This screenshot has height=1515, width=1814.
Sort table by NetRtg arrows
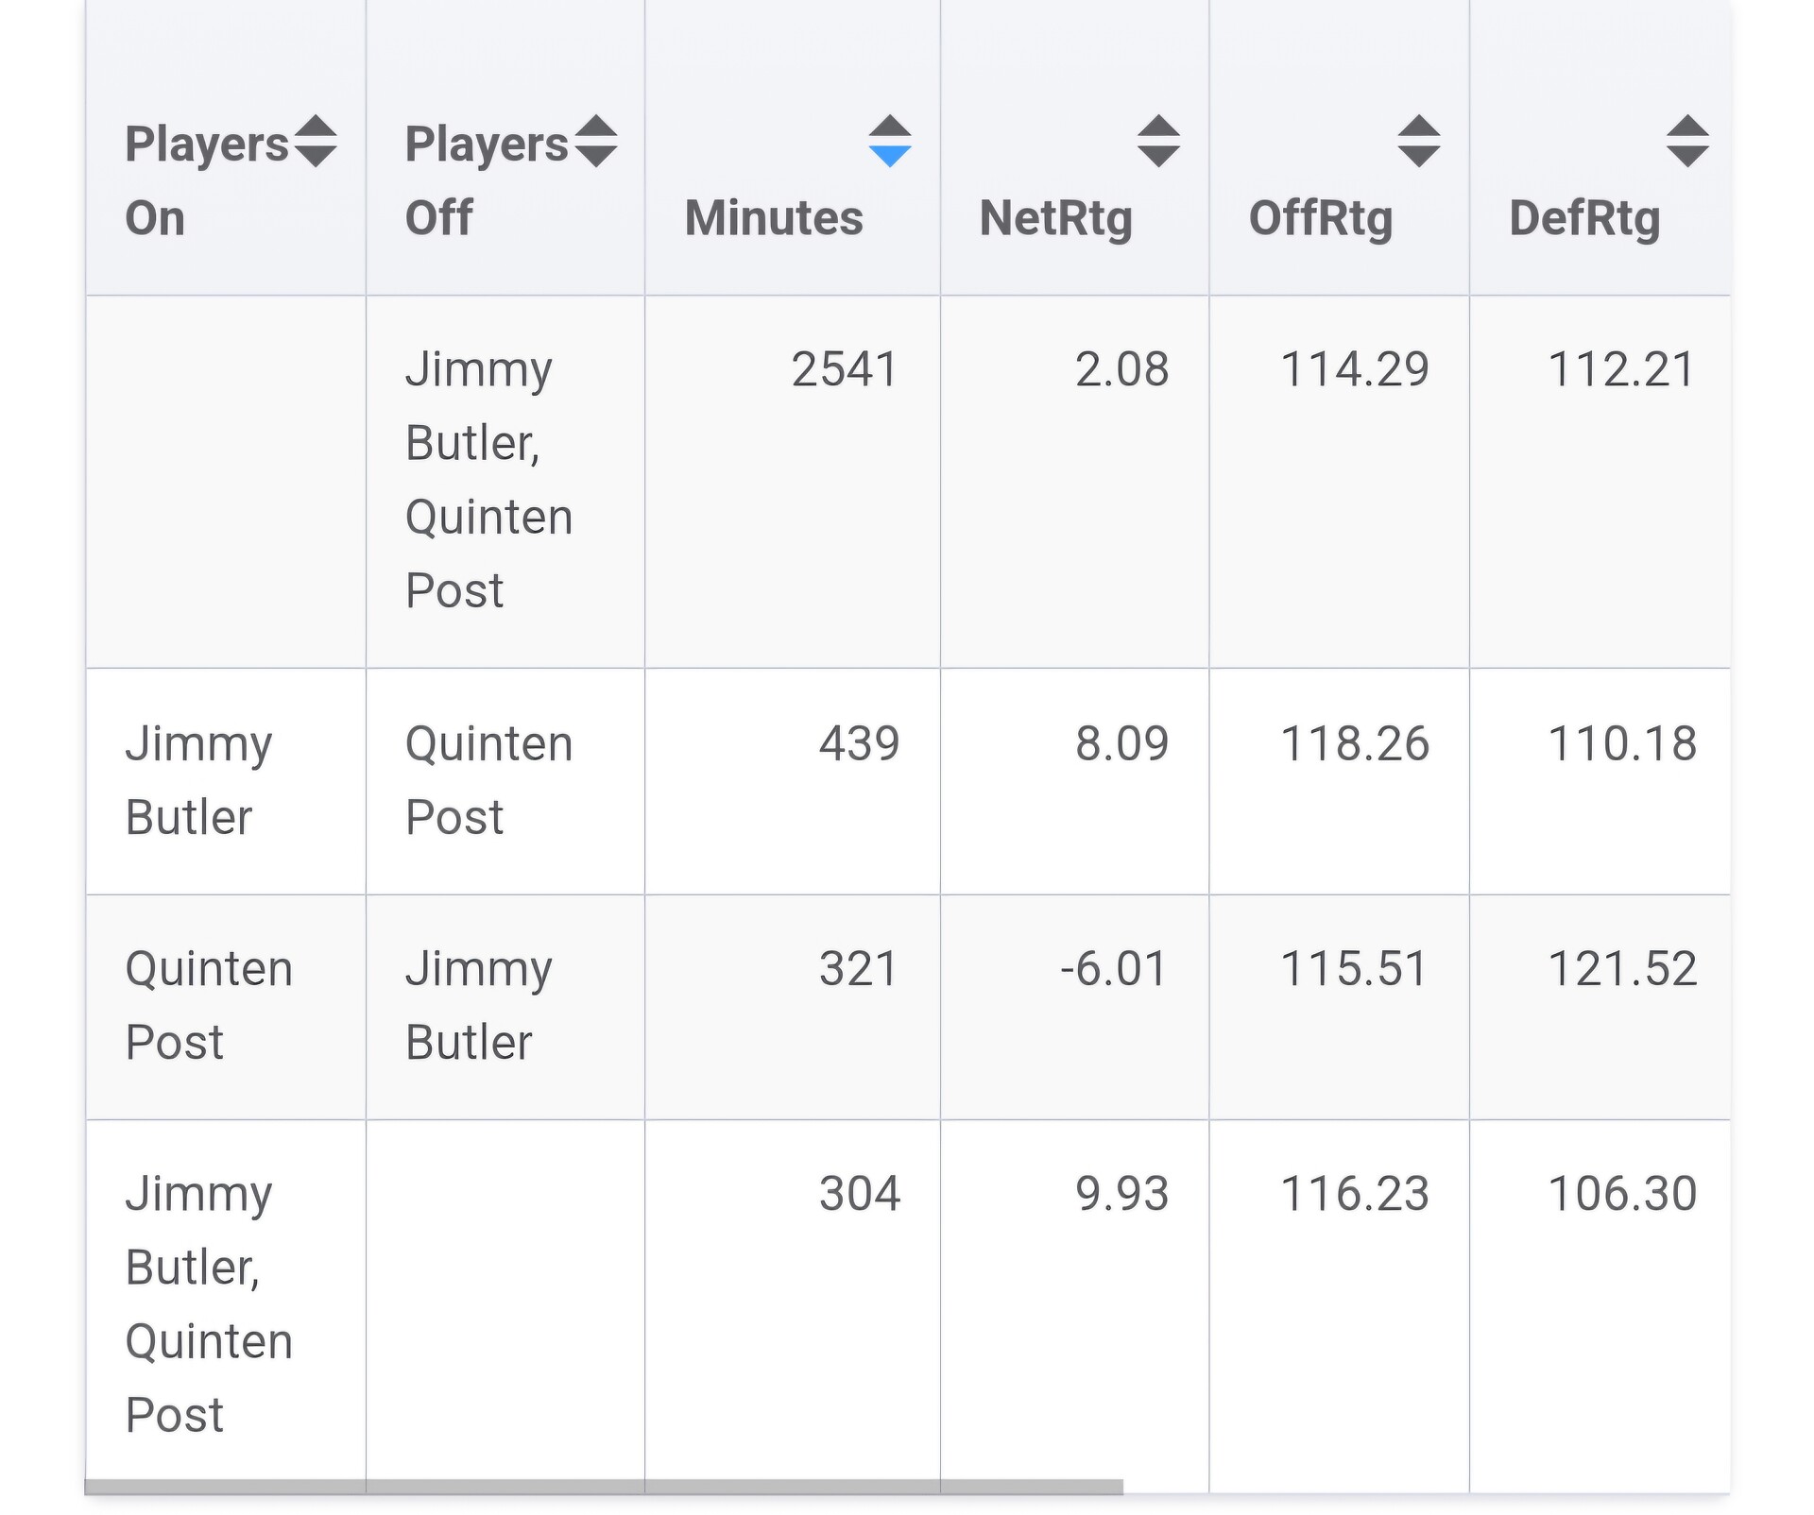(1158, 142)
